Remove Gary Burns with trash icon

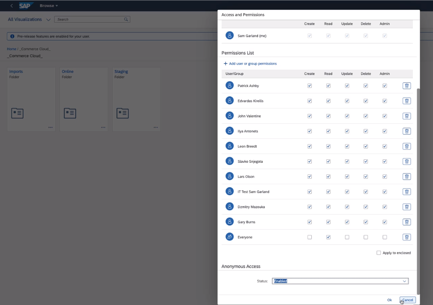406,222
